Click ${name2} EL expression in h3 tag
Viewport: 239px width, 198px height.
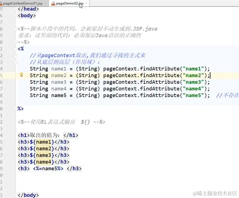click(42, 149)
